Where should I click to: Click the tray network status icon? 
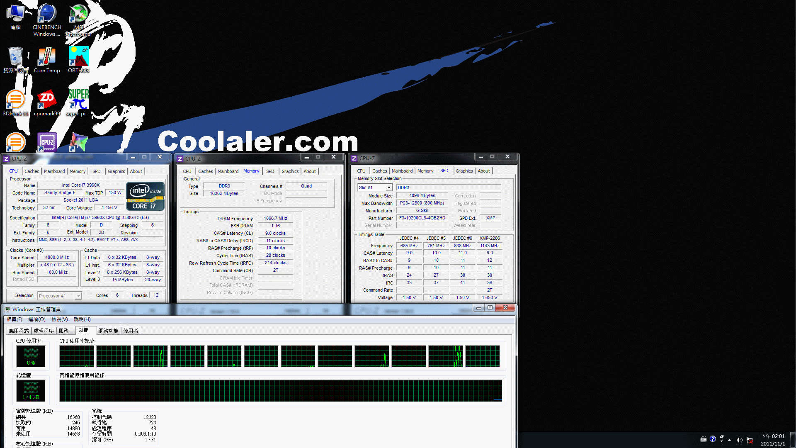750,440
